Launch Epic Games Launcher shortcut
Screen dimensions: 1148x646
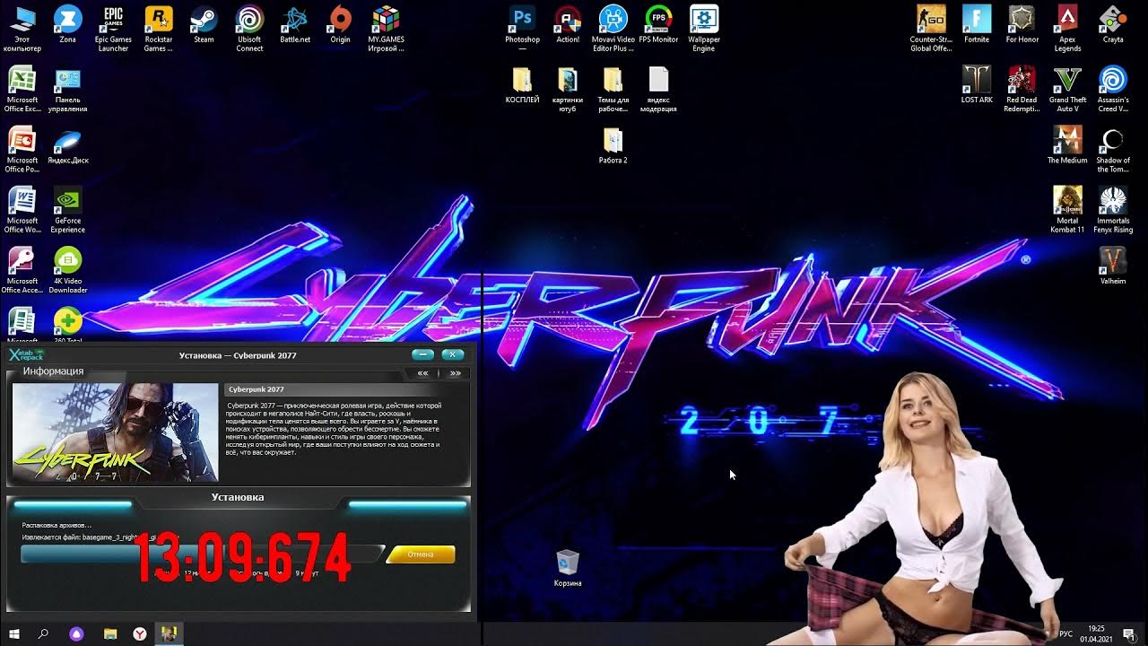(x=113, y=29)
